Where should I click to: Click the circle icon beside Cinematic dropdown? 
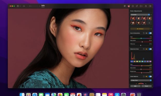[151, 15]
